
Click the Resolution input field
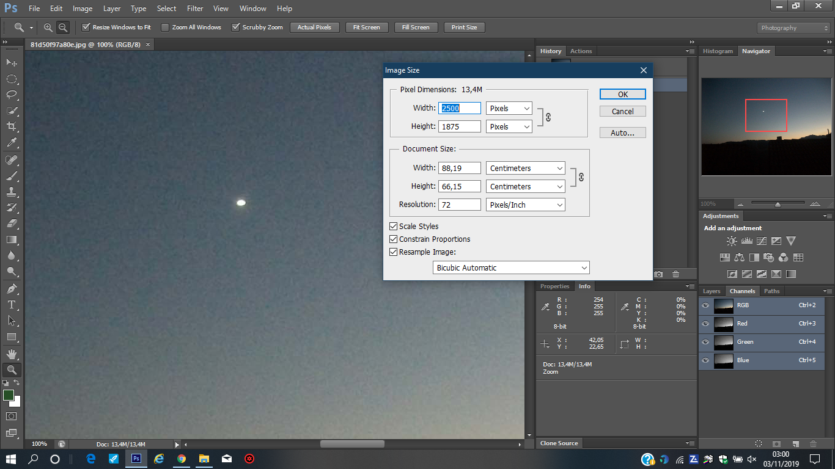(459, 205)
